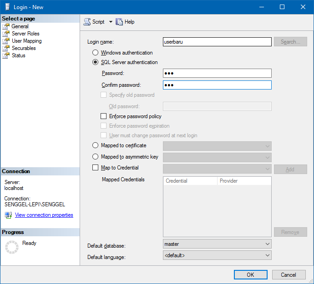The height and width of the screenshot is (284, 314).
Task: Click the Login name field
Action: tap(217, 42)
